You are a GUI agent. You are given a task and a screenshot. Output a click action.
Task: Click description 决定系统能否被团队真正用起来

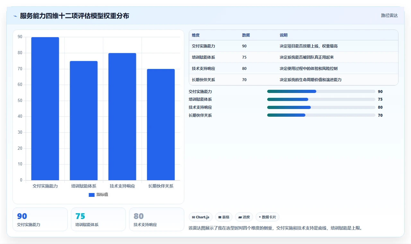point(307,57)
